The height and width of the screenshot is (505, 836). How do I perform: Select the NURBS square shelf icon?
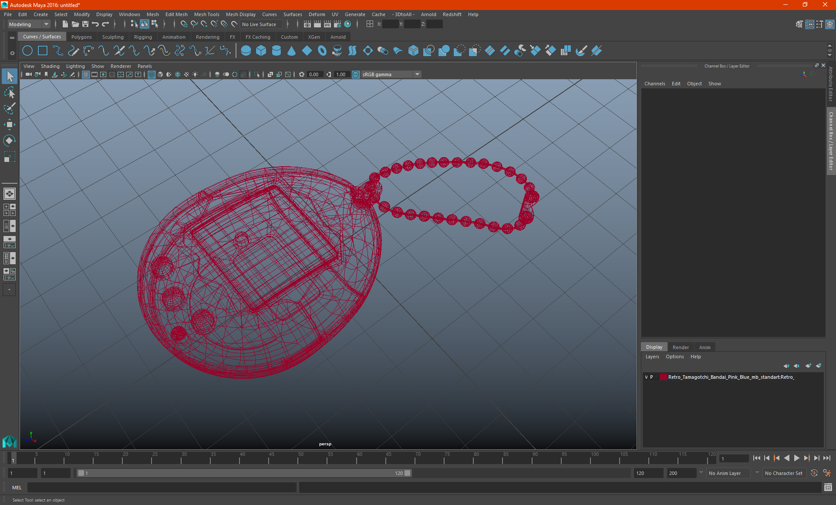43,51
